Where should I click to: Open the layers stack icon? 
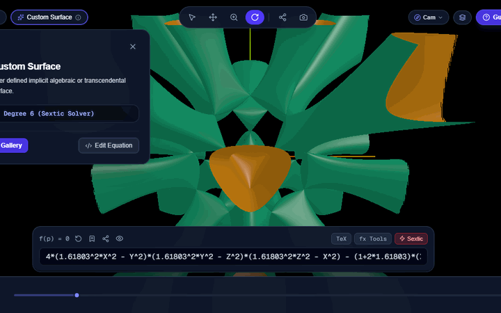point(462,17)
